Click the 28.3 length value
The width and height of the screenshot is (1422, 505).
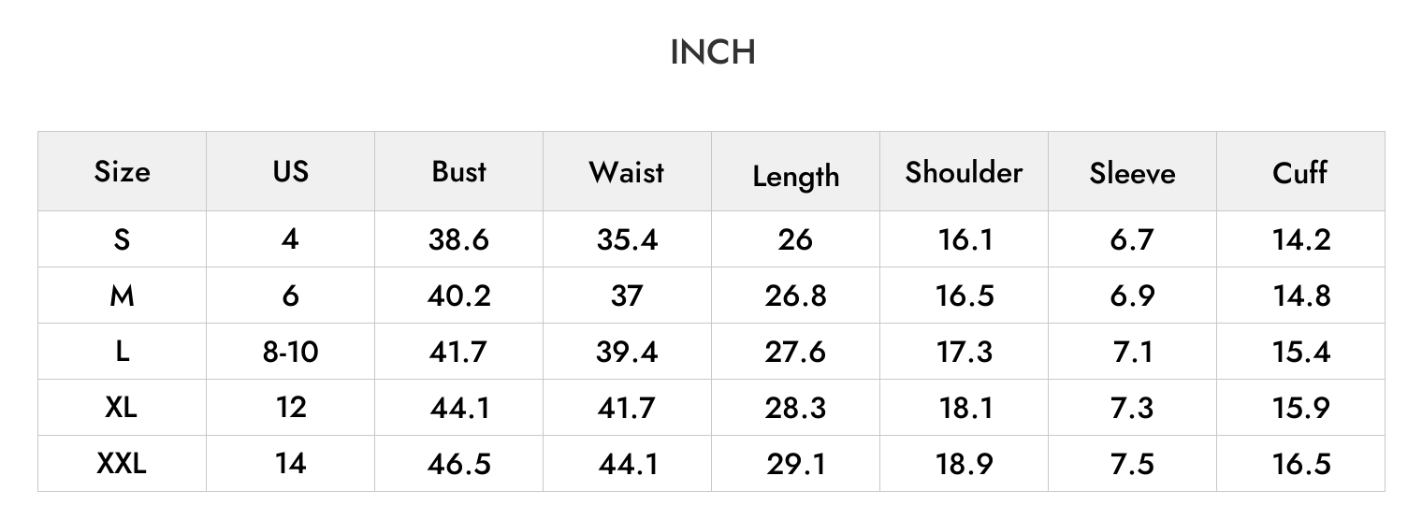coord(795,408)
